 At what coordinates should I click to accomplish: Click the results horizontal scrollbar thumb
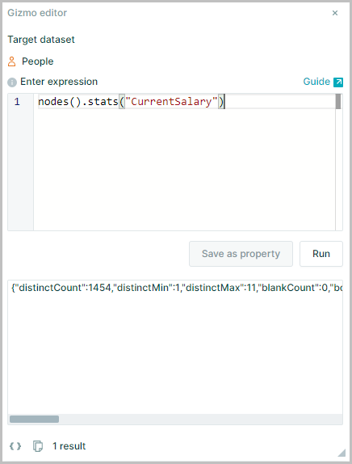(34, 419)
